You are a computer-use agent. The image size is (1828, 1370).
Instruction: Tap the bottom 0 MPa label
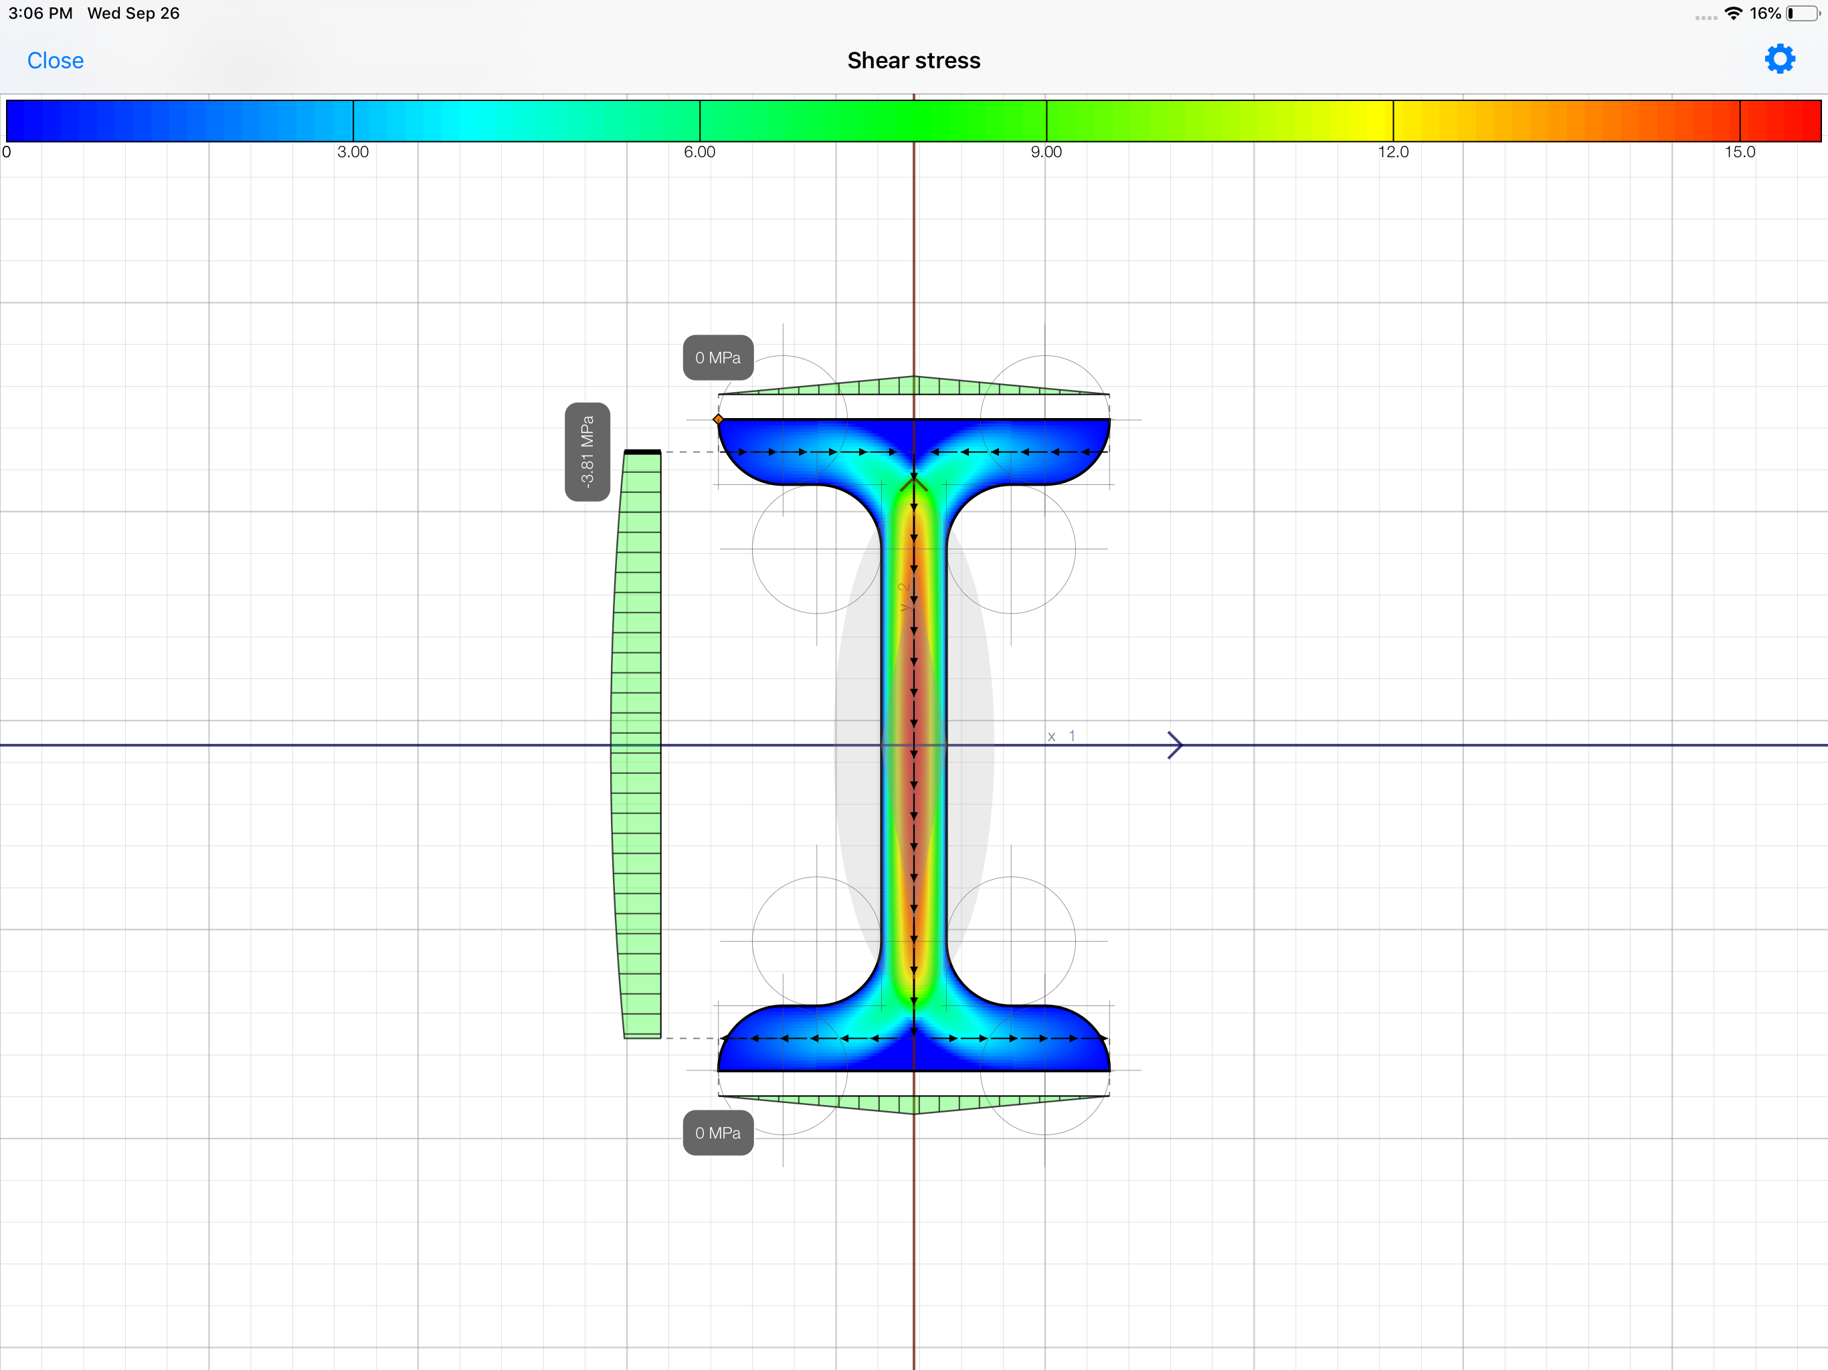coord(717,1133)
